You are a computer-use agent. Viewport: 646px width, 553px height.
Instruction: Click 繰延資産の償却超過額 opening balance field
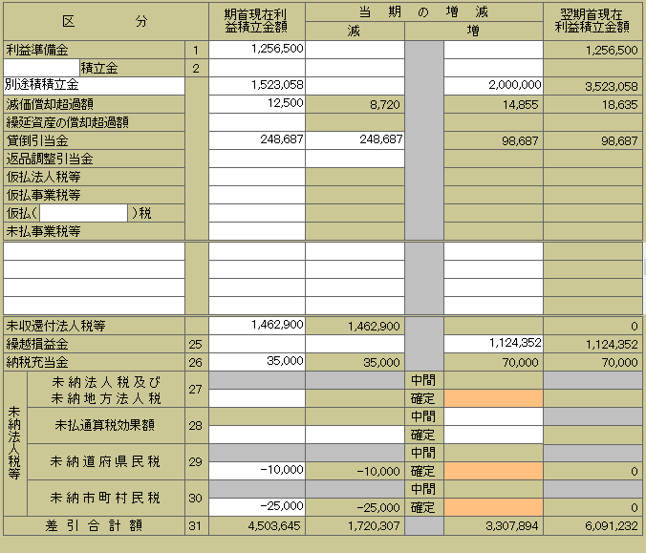coord(257,122)
